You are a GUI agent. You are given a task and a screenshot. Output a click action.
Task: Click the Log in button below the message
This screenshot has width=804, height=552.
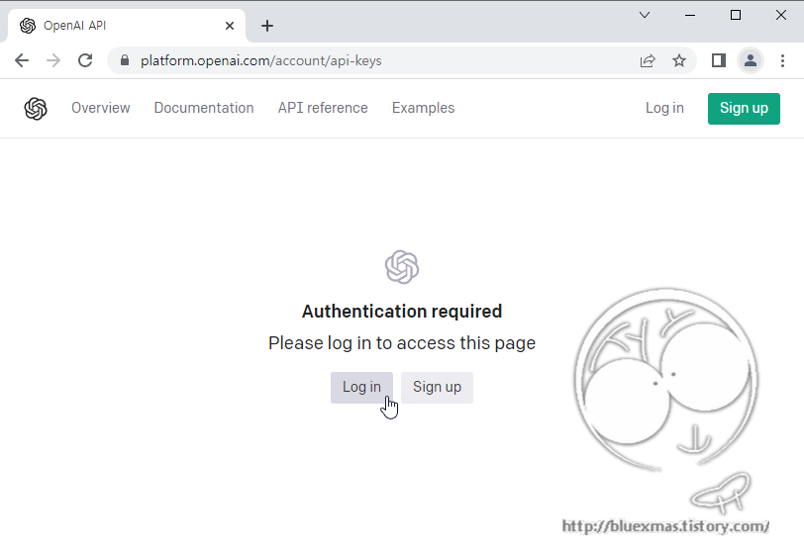[x=361, y=387]
